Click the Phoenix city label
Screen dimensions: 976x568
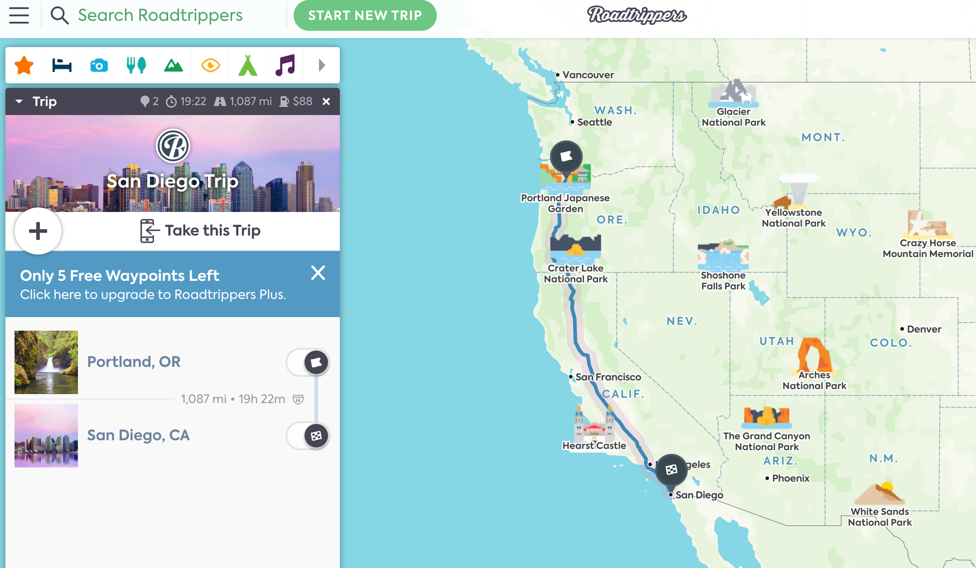(x=791, y=478)
